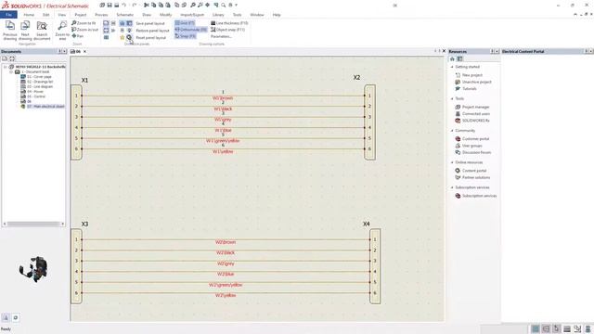
Task: Toggle Object snap (F11)
Action: click(227, 30)
